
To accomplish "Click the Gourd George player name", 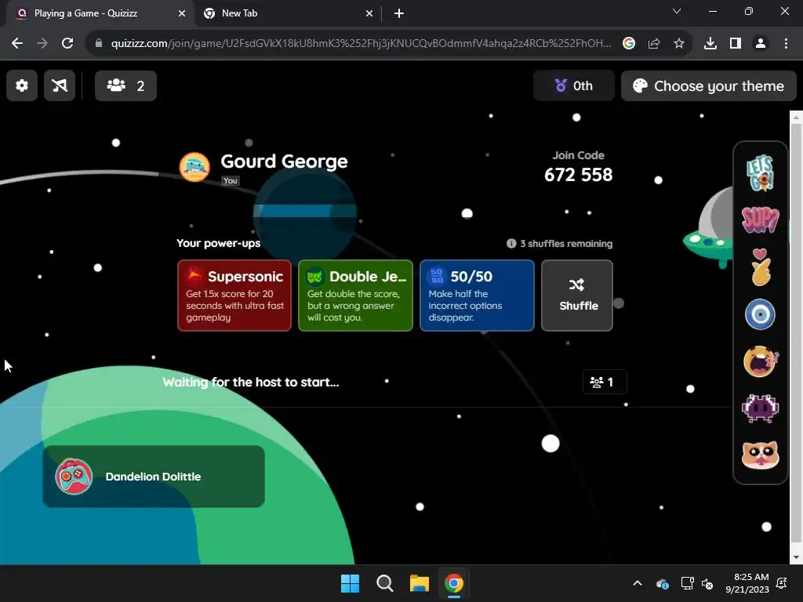I will pyautogui.click(x=284, y=161).
